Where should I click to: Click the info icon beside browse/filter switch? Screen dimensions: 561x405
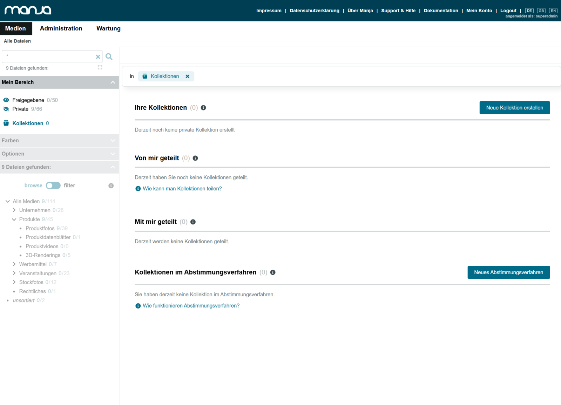[111, 186]
